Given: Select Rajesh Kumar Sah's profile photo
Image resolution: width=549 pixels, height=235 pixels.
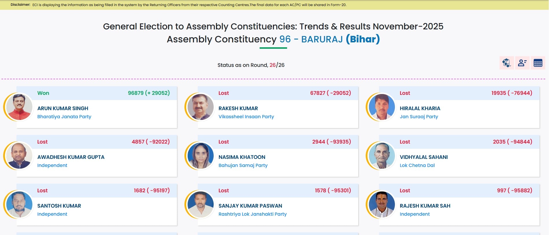Looking at the screenshot, I should point(382,204).
